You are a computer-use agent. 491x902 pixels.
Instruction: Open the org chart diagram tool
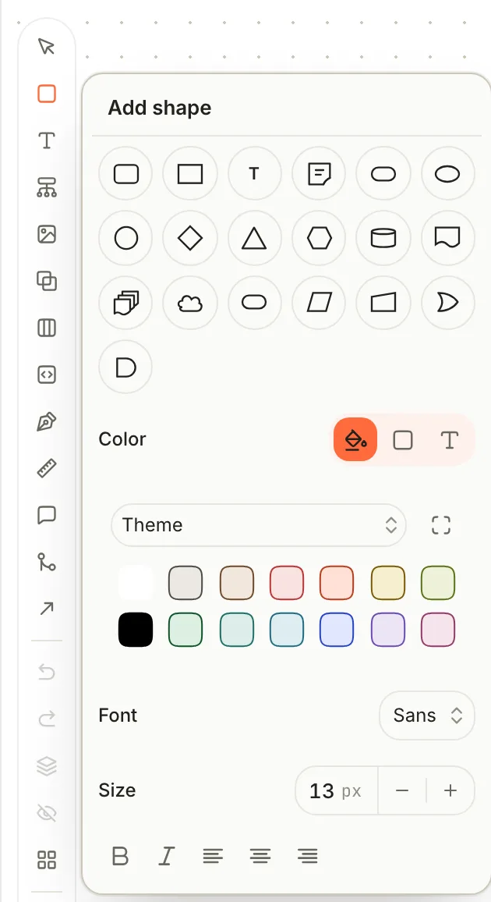(x=47, y=187)
